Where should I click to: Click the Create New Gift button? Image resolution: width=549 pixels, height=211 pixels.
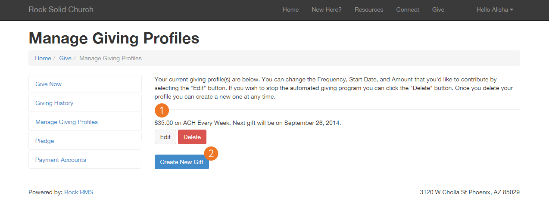click(x=181, y=162)
